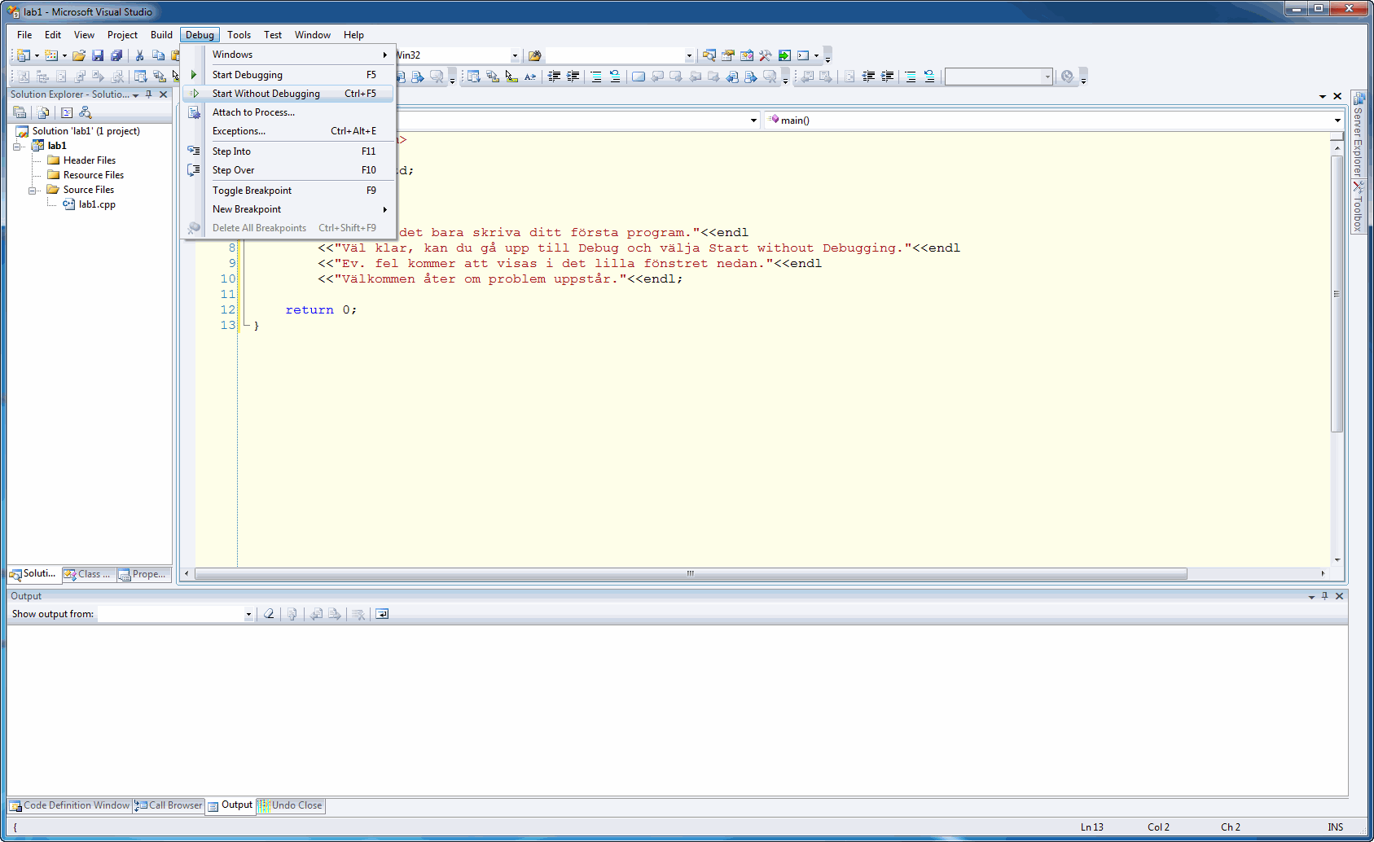The image size is (1374, 842).
Task: Open the Properties Window toolbar icon
Action: (x=728, y=55)
